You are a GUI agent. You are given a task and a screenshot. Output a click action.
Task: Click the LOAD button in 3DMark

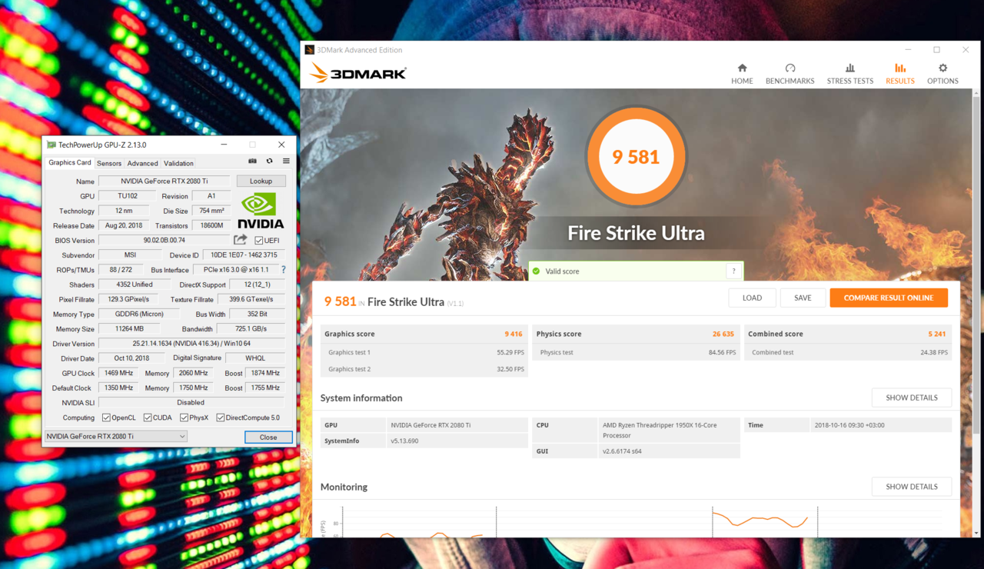[752, 298]
